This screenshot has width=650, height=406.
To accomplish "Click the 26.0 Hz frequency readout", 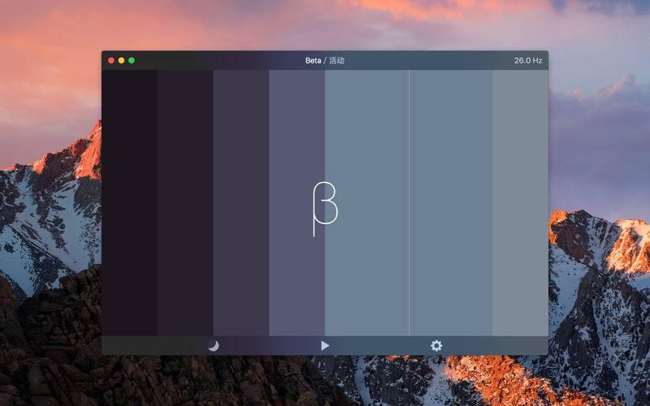I will (x=528, y=60).
